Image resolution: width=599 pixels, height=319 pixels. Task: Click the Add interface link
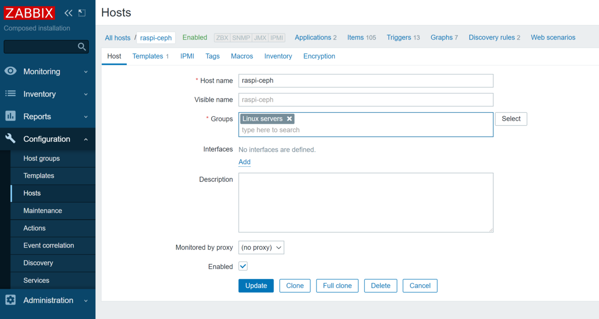coord(245,162)
